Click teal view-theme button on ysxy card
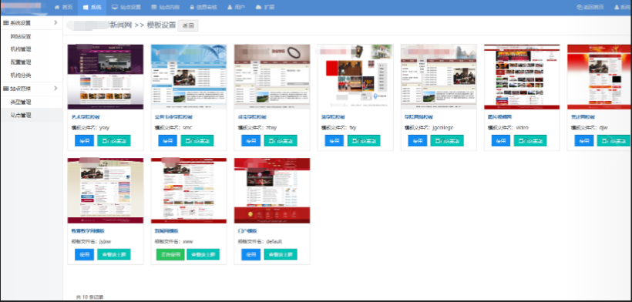The width and height of the screenshot is (632, 302). (x=114, y=140)
